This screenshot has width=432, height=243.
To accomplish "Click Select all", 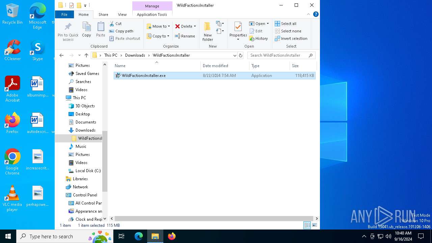I will (x=286, y=24).
